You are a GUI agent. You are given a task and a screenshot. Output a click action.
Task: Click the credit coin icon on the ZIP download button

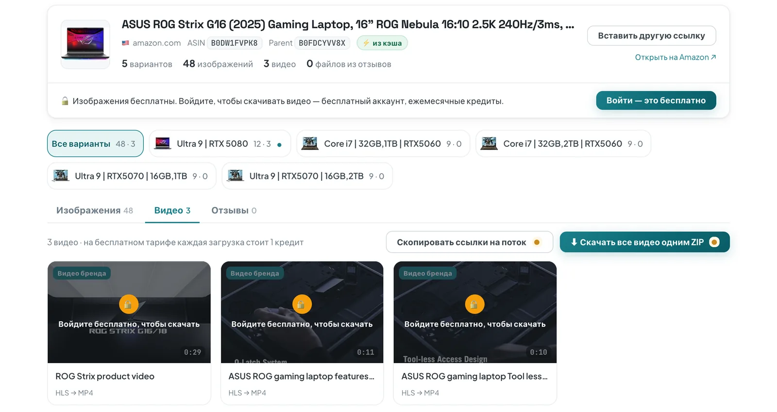coord(714,242)
